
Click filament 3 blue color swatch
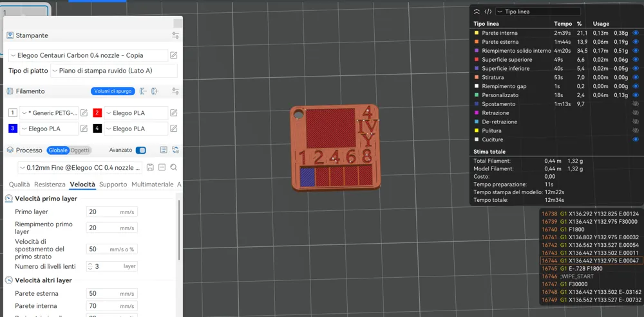tap(13, 129)
